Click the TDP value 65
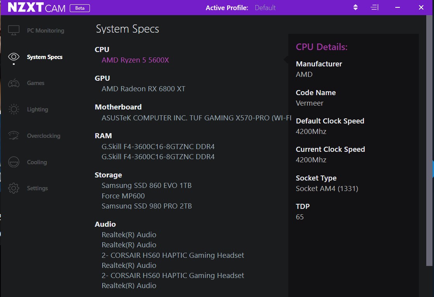 tap(300, 217)
